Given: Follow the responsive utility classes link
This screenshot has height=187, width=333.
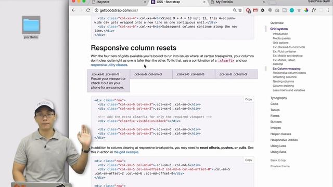Looking at the screenshot, I should [x=109, y=65].
